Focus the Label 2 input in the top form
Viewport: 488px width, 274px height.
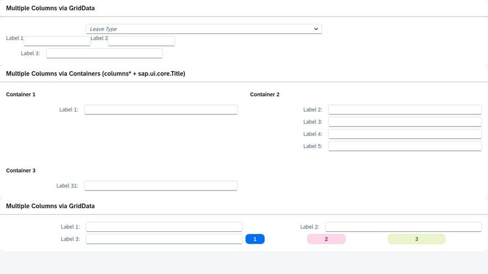coord(142,41)
